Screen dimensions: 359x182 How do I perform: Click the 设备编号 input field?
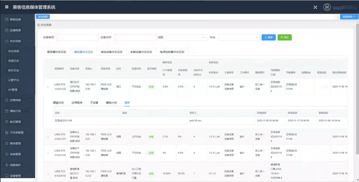(x=78, y=37)
